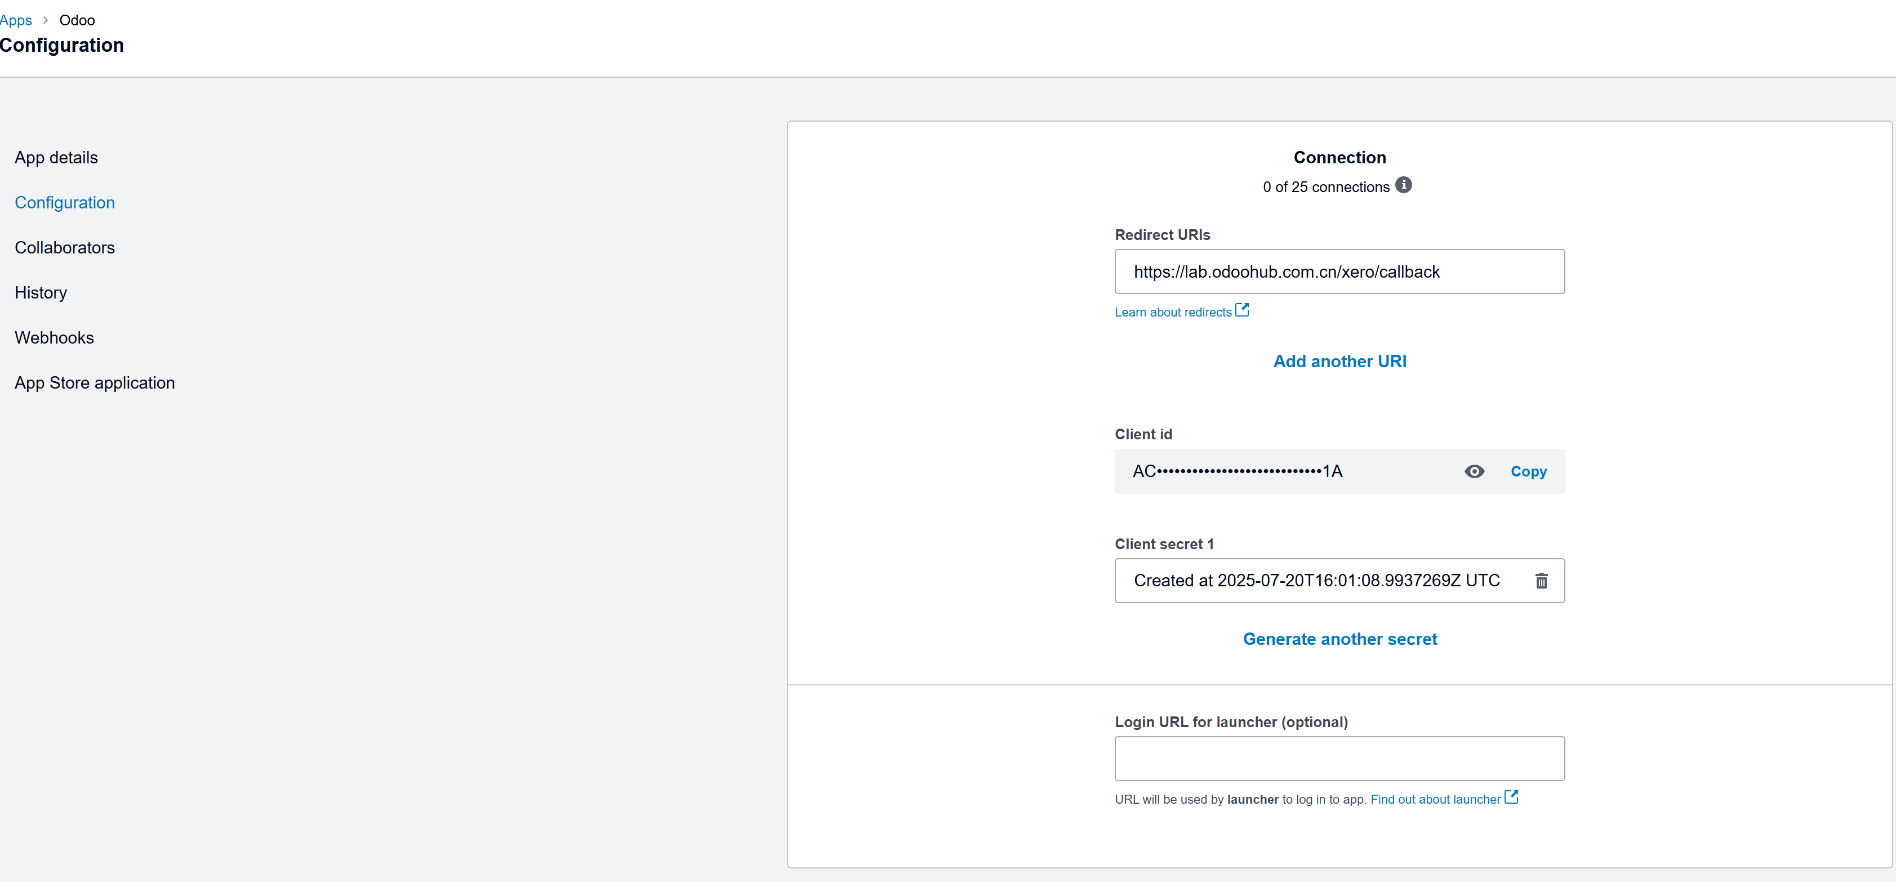Click Generate another secret
The image size is (1896, 882).
(x=1339, y=639)
